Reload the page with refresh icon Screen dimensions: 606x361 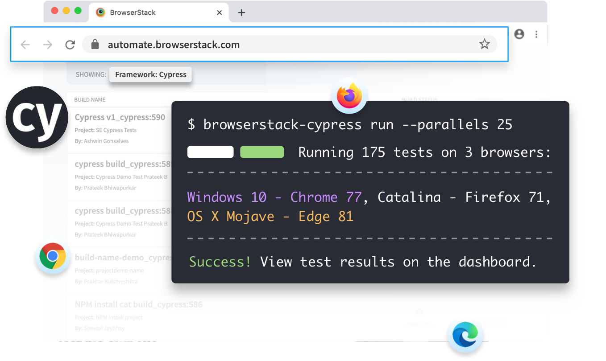[x=70, y=45]
